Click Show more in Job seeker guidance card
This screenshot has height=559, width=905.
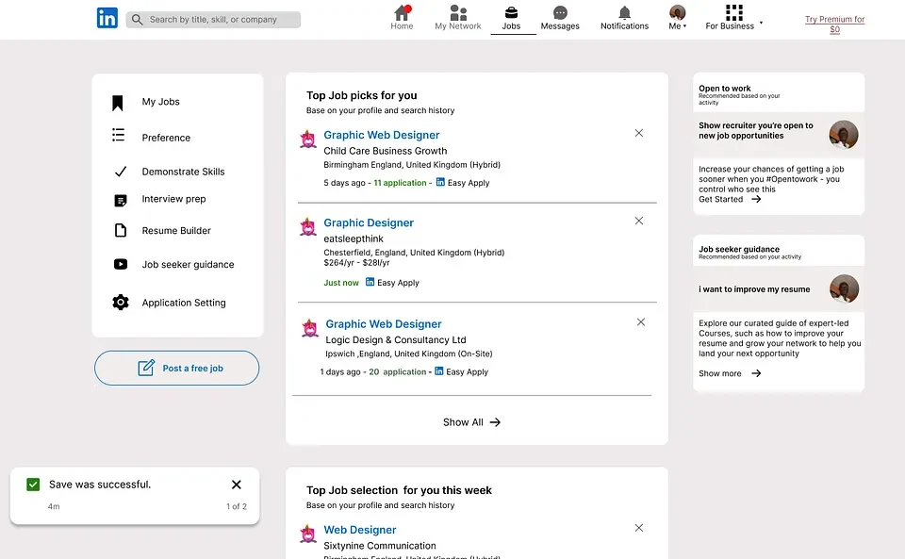pos(730,373)
